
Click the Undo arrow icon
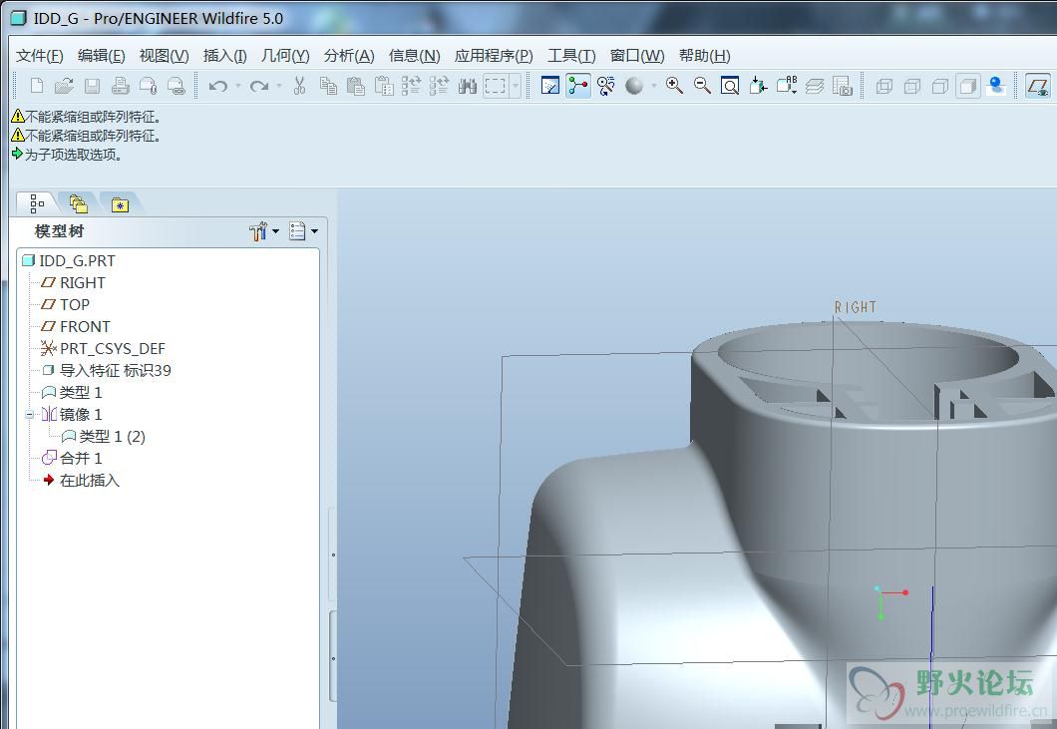pos(217,87)
